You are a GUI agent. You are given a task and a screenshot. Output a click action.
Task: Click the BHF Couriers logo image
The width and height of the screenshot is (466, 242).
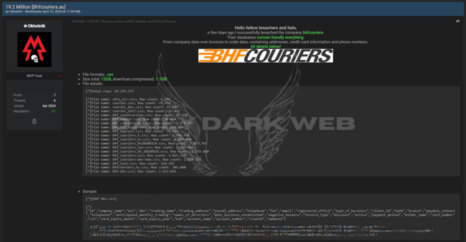265,55
